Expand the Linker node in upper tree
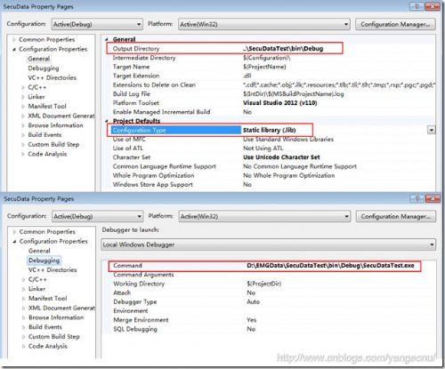Viewport: 445px width, 369px height. tap(23, 97)
